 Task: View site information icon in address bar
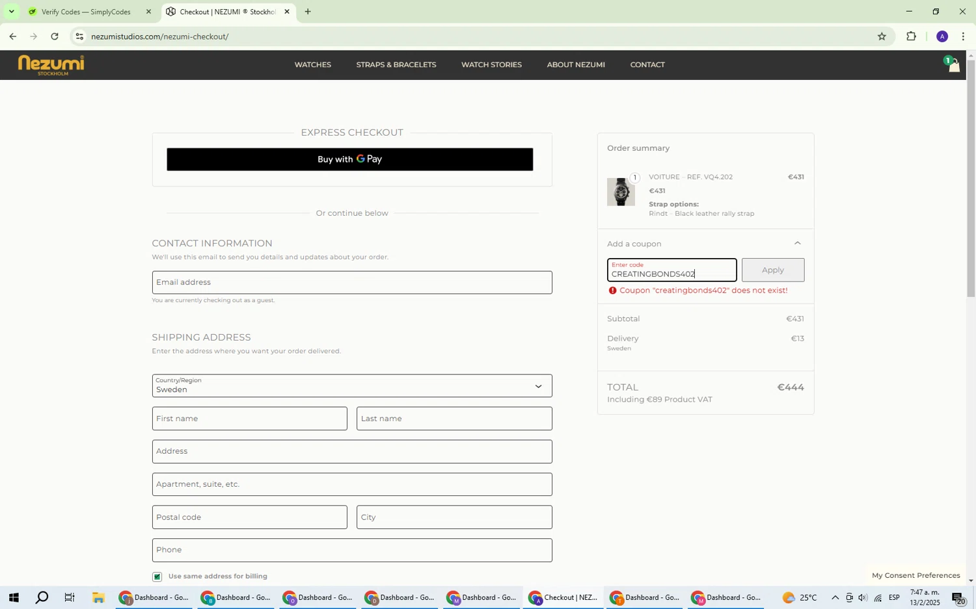(79, 36)
